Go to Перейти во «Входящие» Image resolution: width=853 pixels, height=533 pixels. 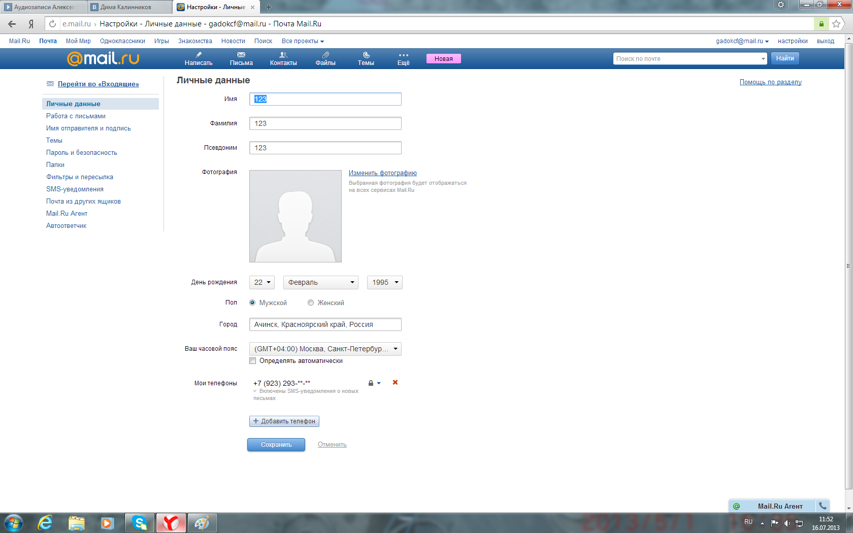tap(98, 84)
